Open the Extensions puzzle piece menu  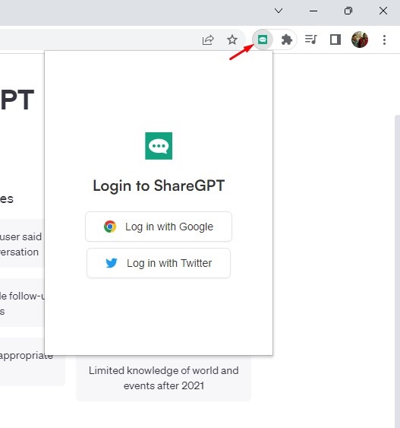[x=286, y=40]
